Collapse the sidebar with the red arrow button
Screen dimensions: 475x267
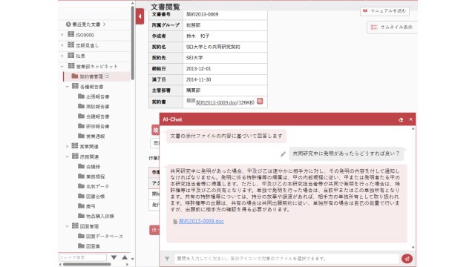(140, 16)
